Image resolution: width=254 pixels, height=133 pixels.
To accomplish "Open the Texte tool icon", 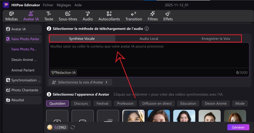I will [x=49, y=14].
